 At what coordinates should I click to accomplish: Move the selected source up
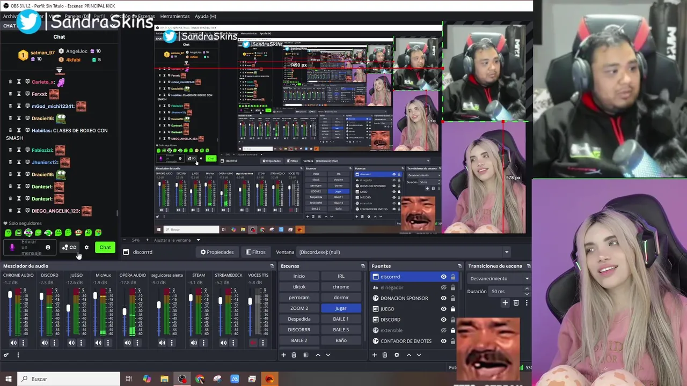pyautogui.click(x=408, y=355)
